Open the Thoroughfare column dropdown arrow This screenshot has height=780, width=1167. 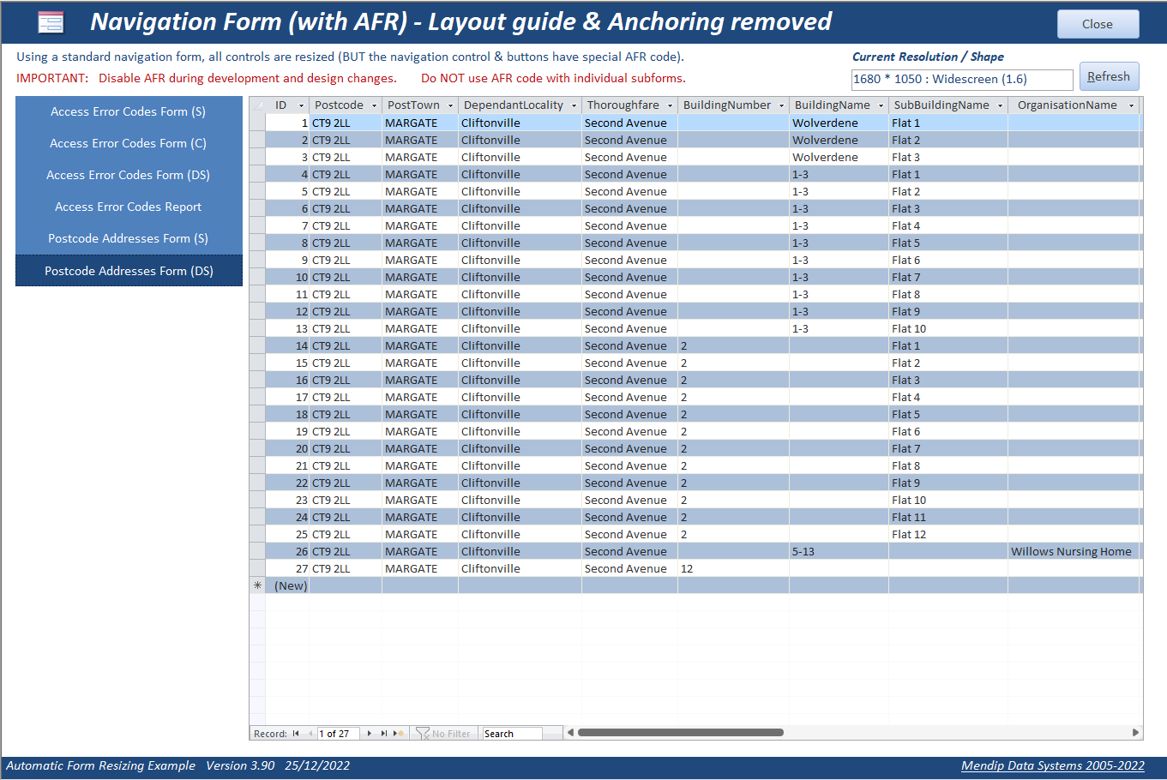pos(670,105)
